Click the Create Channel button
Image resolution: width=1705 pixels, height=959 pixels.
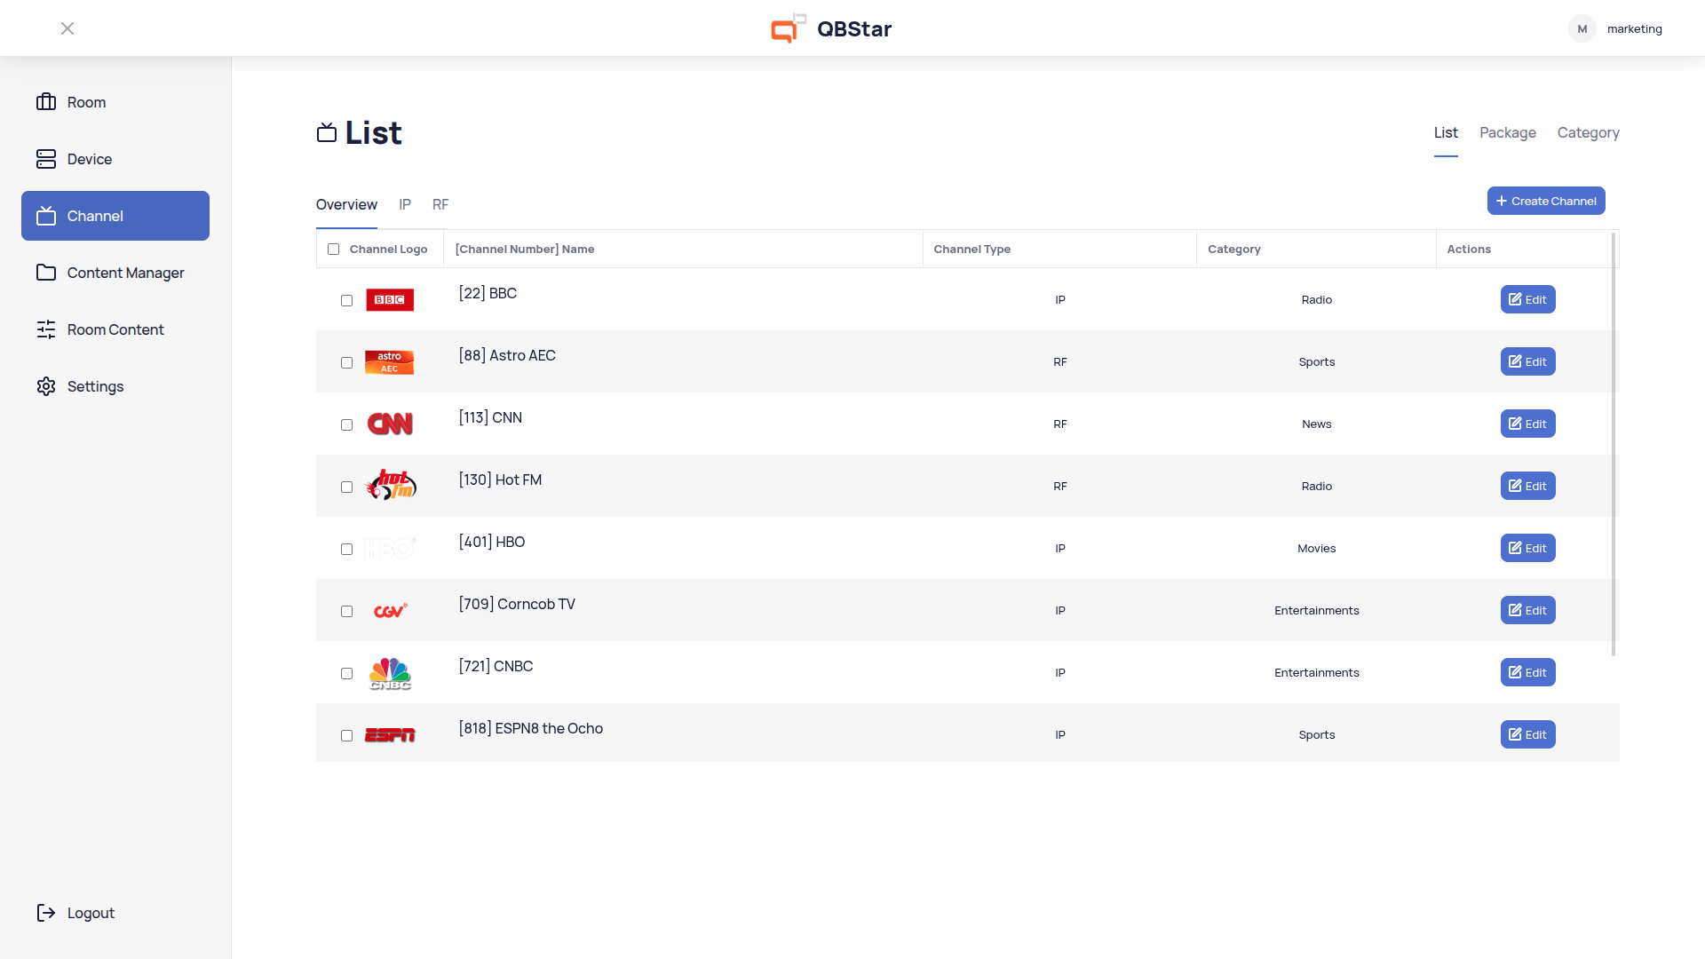coord(1545,201)
